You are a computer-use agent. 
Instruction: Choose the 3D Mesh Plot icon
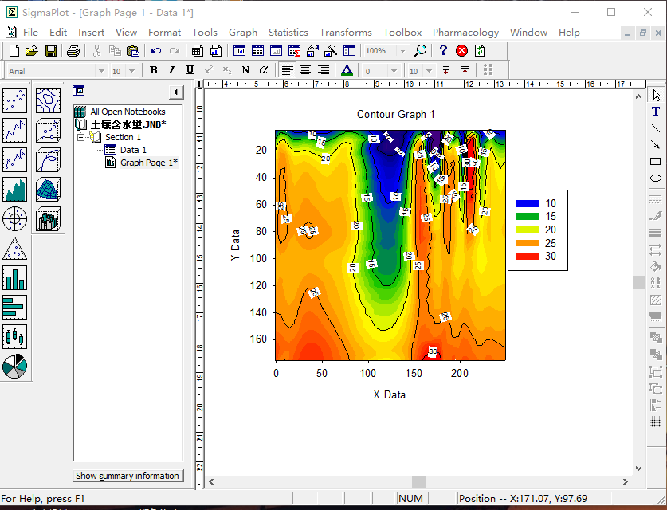(49, 189)
